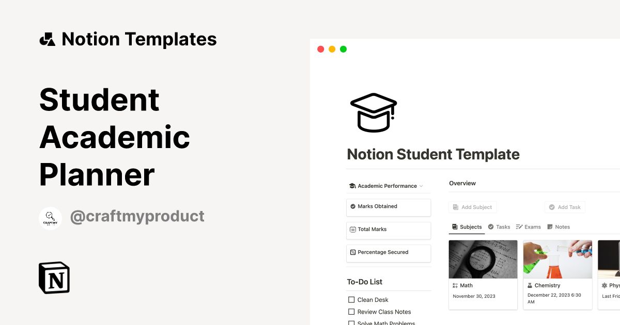Viewport: 620px width, 325px height.
Task: Click the percent icon on Percentage Secured
Action: pyautogui.click(x=353, y=252)
